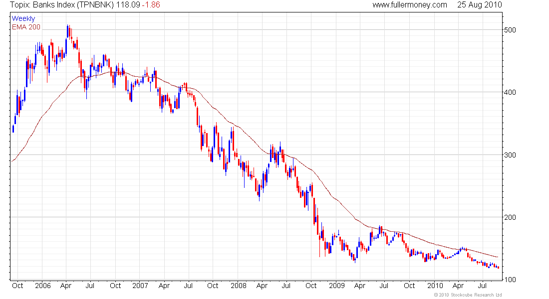Click the last price value 118.09

tap(128, 5)
